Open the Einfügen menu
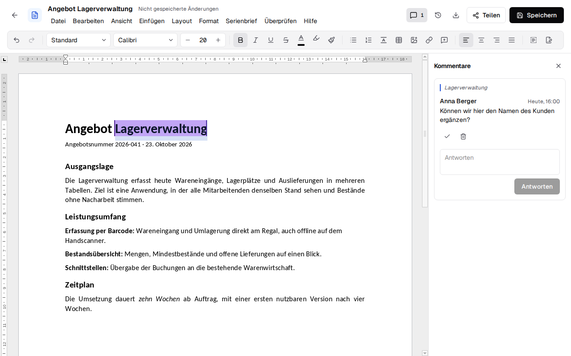Viewport: 571px width, 356px height. click(152, 21)
